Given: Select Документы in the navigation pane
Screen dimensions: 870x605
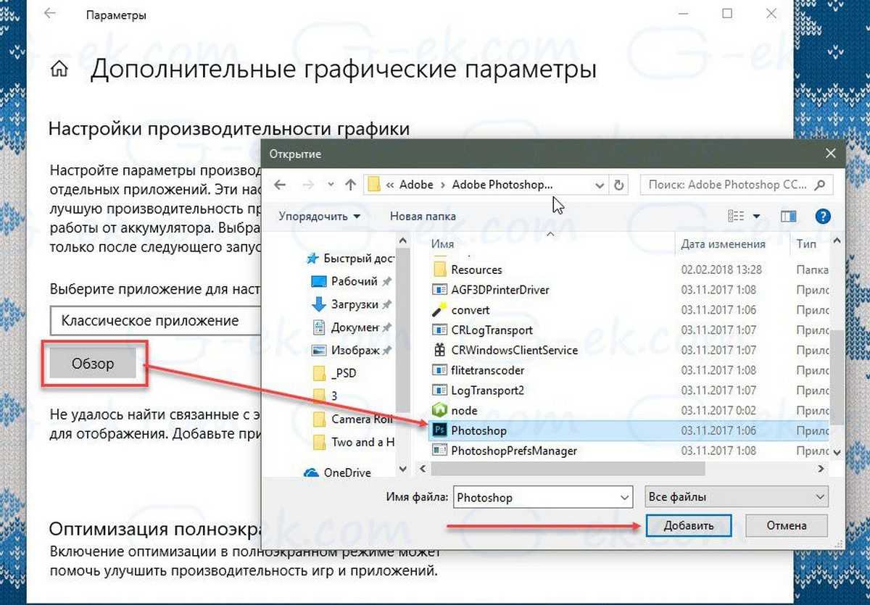Looking at the screenshot, I should point(351,327).
